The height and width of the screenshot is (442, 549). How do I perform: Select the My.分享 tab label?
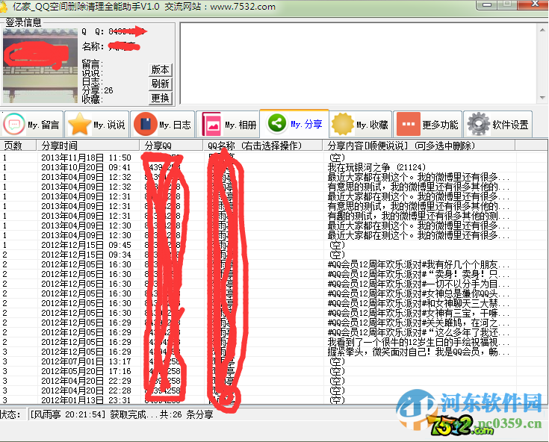(x=306, y=124)
